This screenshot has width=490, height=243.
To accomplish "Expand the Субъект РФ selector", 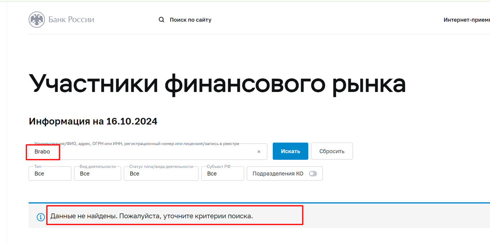I will tap(223, 174).
